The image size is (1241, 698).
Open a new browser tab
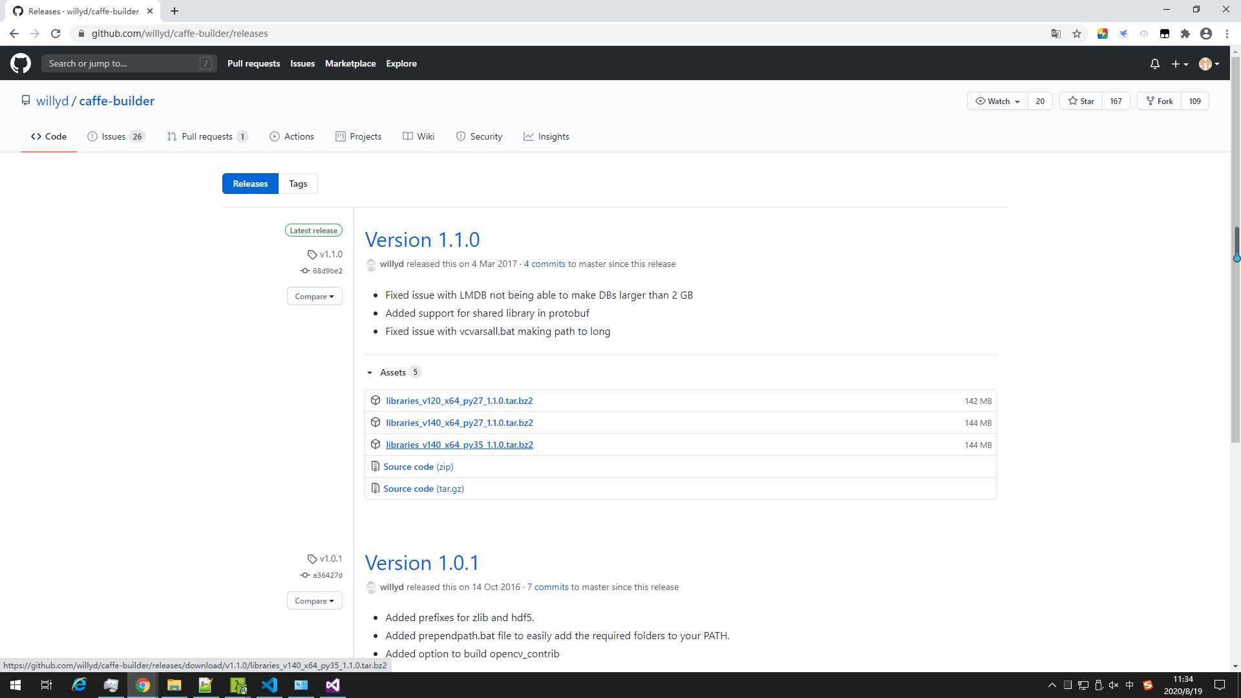coord(175,11)
